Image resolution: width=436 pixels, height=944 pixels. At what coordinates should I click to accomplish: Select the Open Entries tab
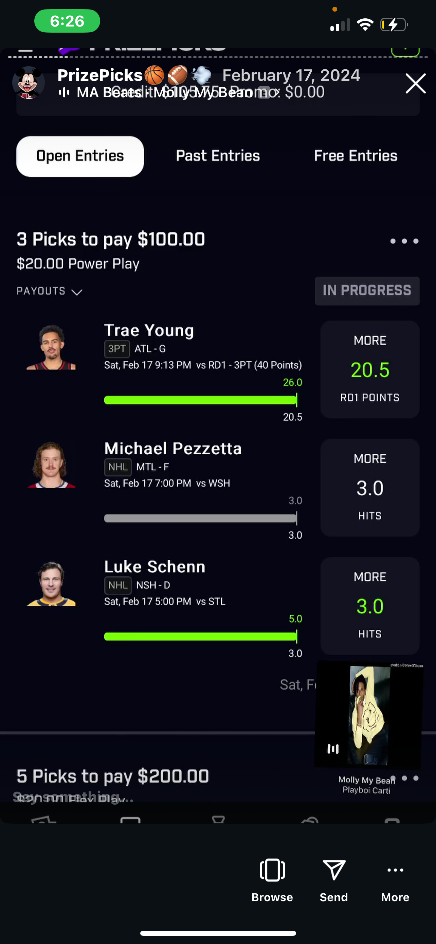click(x=80, y=156)
